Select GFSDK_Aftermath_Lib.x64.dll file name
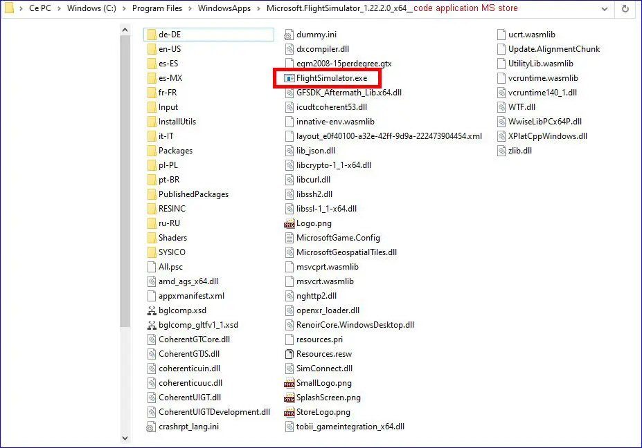The height and width of the screenshot is (448, 642). [349, 93]
